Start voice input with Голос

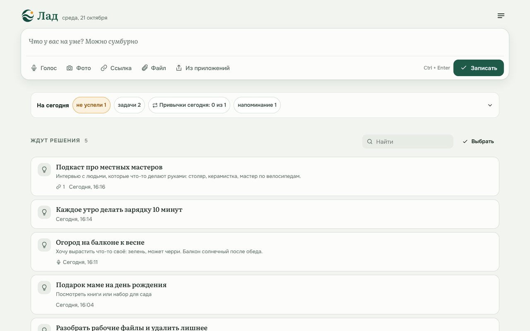click(44, 68)
